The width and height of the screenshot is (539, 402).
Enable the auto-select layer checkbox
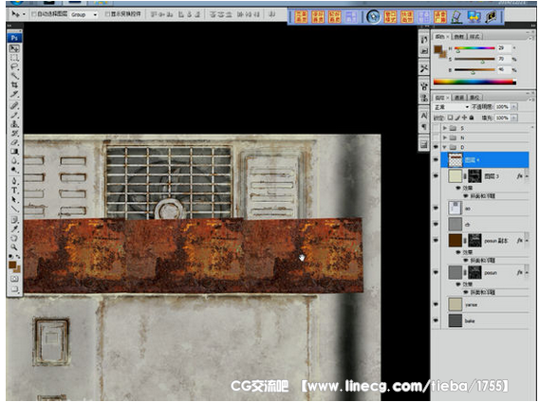tap(34, 14)
